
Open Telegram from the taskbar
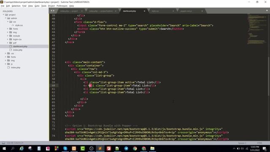coord(126,148)
